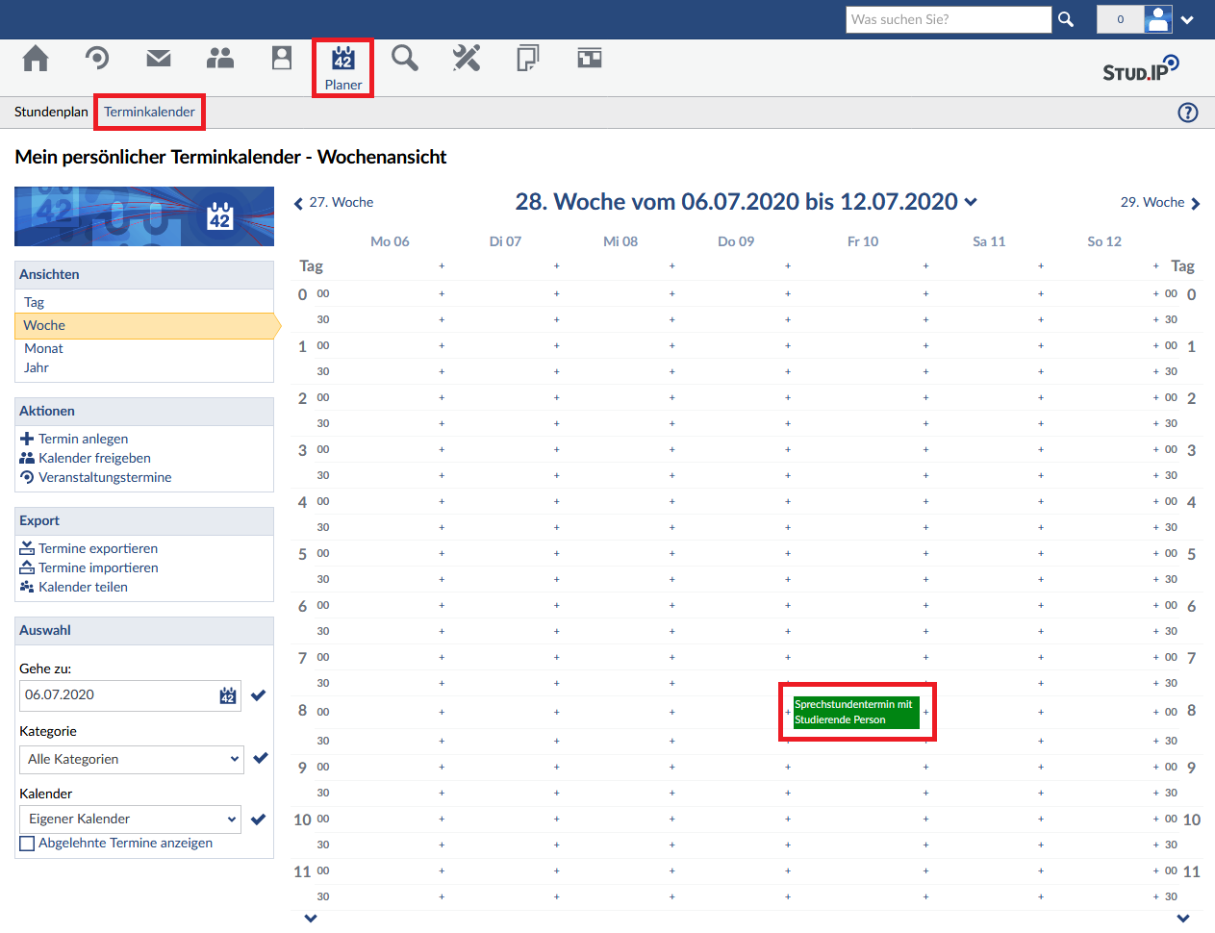The image size is (1215, 933).
Task: Switch to the Stundenplan tab
Action: 51,112
